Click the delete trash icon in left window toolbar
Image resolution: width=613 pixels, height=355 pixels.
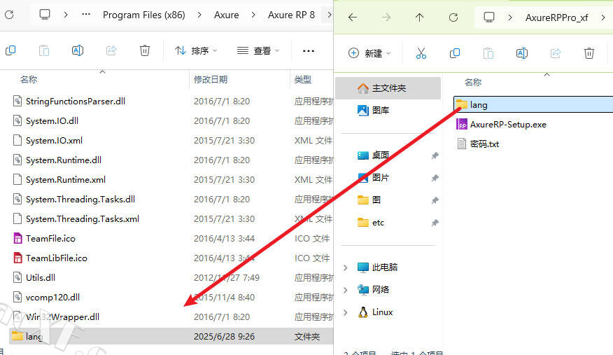145,50
